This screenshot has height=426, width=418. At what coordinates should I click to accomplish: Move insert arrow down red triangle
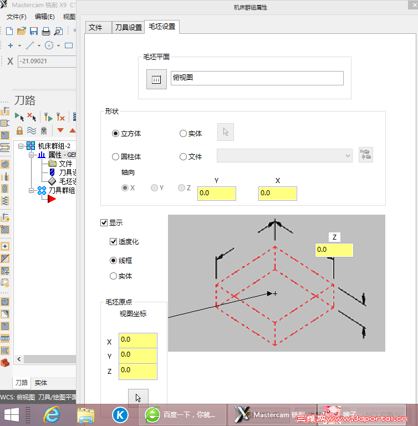[60, 130]
